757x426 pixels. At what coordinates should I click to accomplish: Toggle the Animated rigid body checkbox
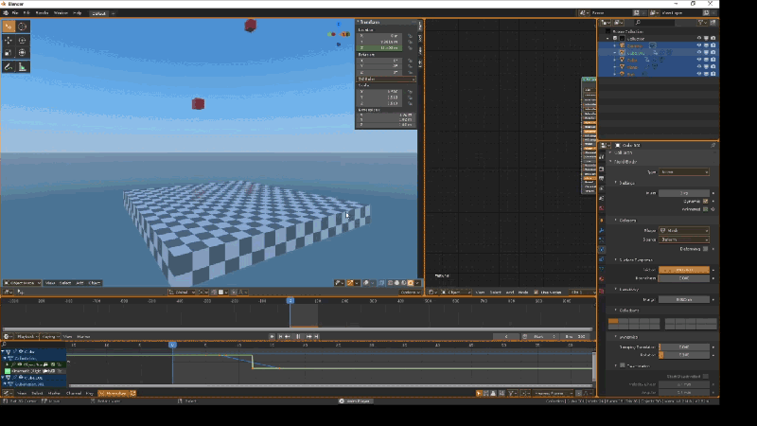click(x=705, y=209)
